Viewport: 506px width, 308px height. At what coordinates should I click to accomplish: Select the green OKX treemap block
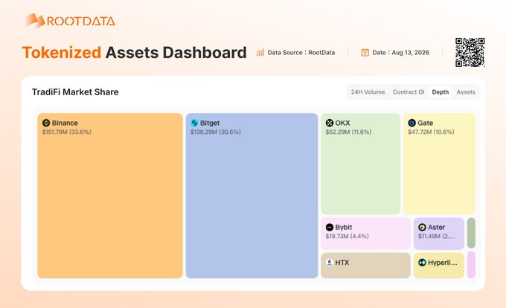pyautogui.click(x=360, y=164)
